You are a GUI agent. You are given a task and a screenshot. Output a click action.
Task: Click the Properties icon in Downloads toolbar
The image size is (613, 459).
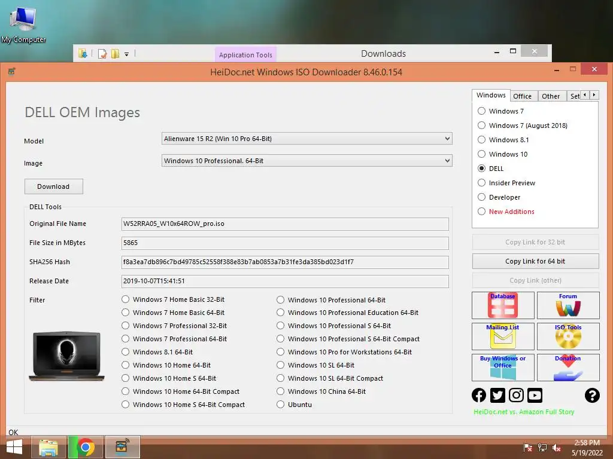[x=102, y=53]
